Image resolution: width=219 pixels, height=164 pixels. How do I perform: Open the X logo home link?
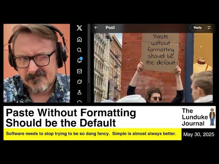[79, 28]
